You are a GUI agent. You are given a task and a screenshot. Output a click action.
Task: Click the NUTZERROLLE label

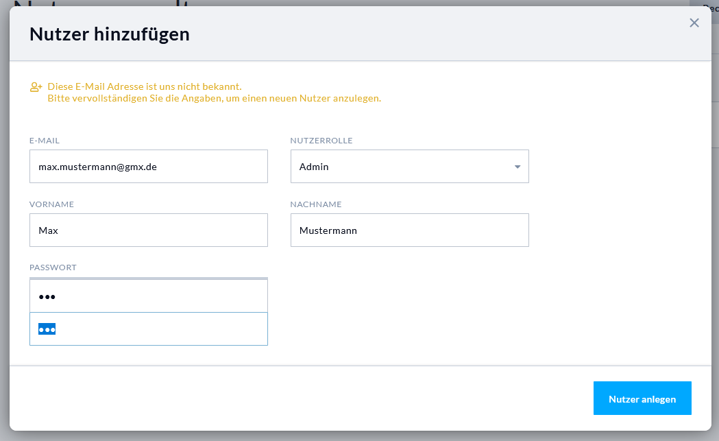(x=321, y=141)
